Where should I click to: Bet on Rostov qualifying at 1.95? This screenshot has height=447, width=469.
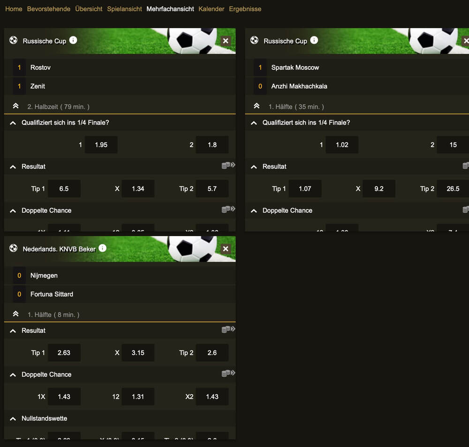pos(101,145)
